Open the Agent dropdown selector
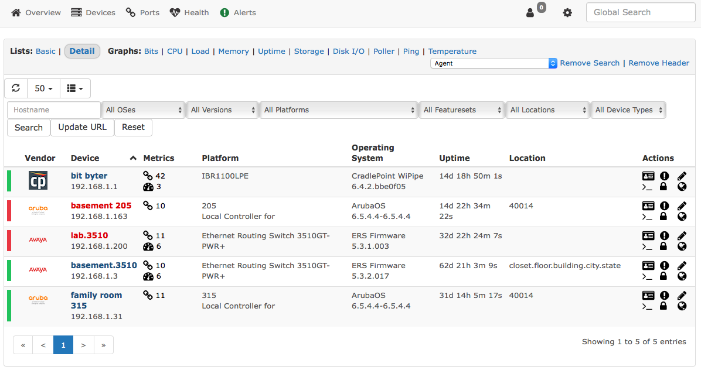 coord(494,63)
